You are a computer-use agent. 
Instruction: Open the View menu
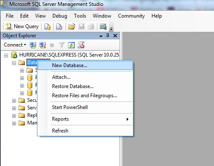click(x=40, y=16)
